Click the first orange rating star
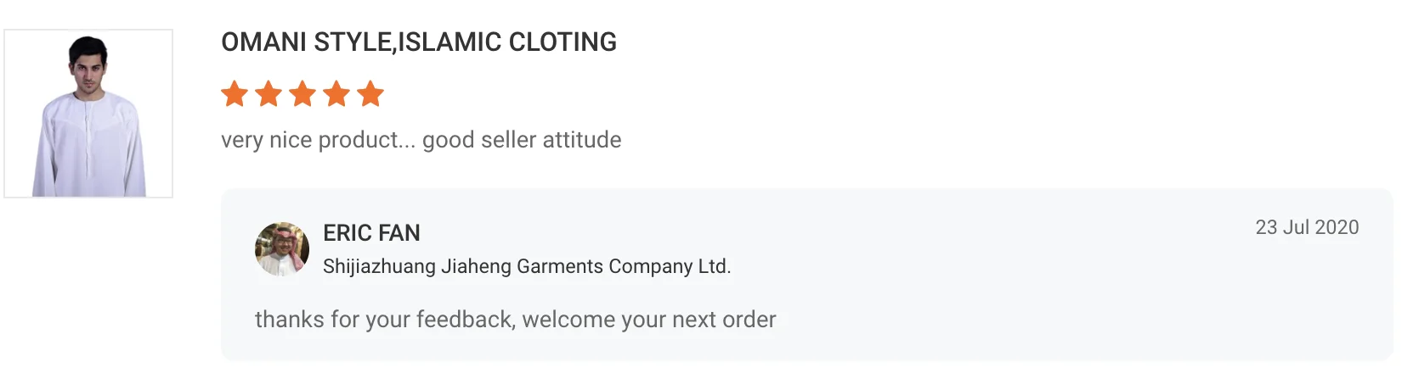This screenshot has height=373, width=1402. click(x=235, y=94)
